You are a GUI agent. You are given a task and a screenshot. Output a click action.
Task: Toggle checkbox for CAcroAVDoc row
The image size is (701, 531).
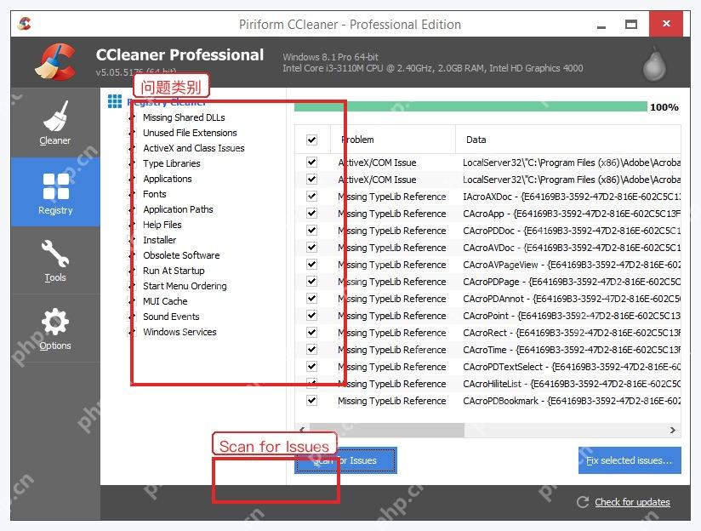311,248
